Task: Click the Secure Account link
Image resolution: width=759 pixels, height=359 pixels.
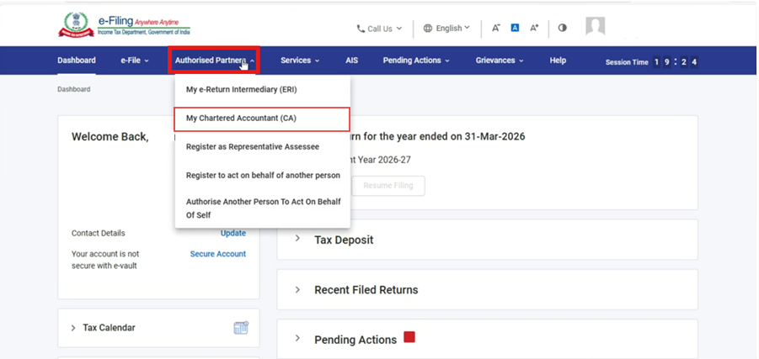Action: point(217,254)
